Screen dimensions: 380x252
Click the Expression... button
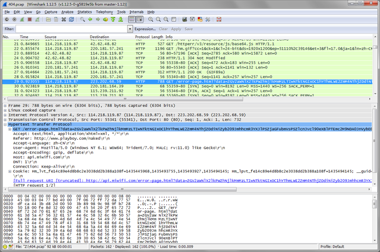pos(145,29)
